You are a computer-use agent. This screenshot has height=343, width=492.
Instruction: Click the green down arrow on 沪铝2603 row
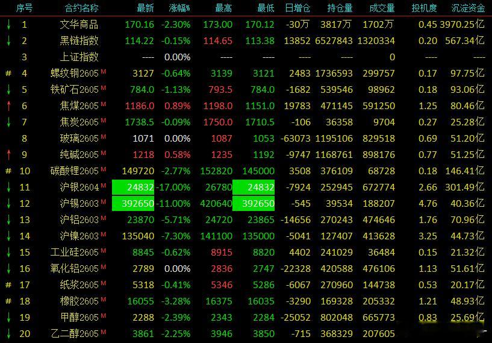coord(9,220)
